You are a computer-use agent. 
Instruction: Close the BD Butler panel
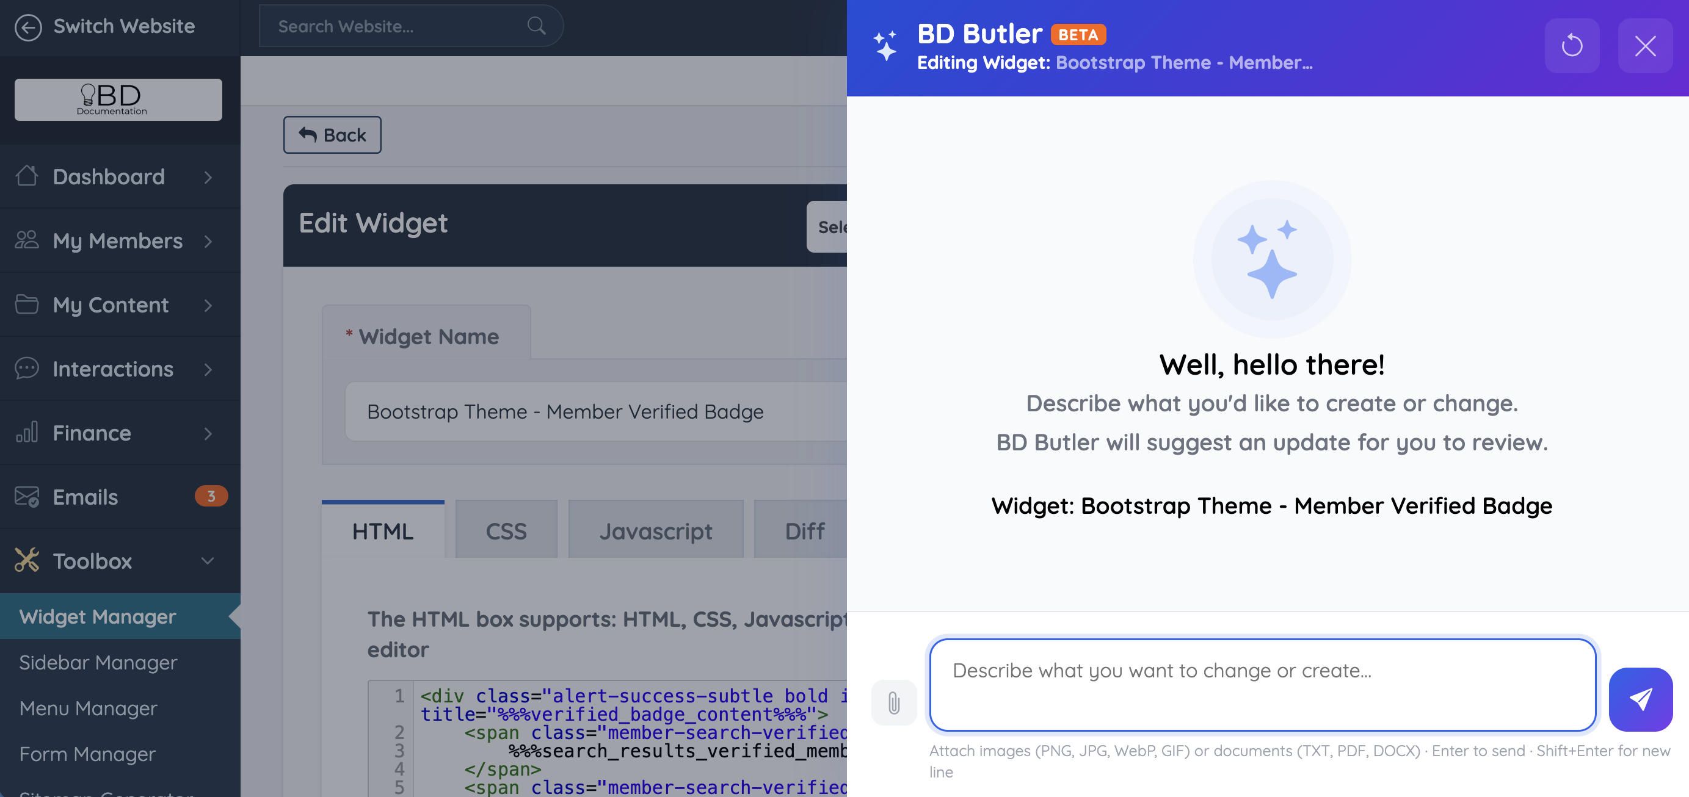(1644, 46)
